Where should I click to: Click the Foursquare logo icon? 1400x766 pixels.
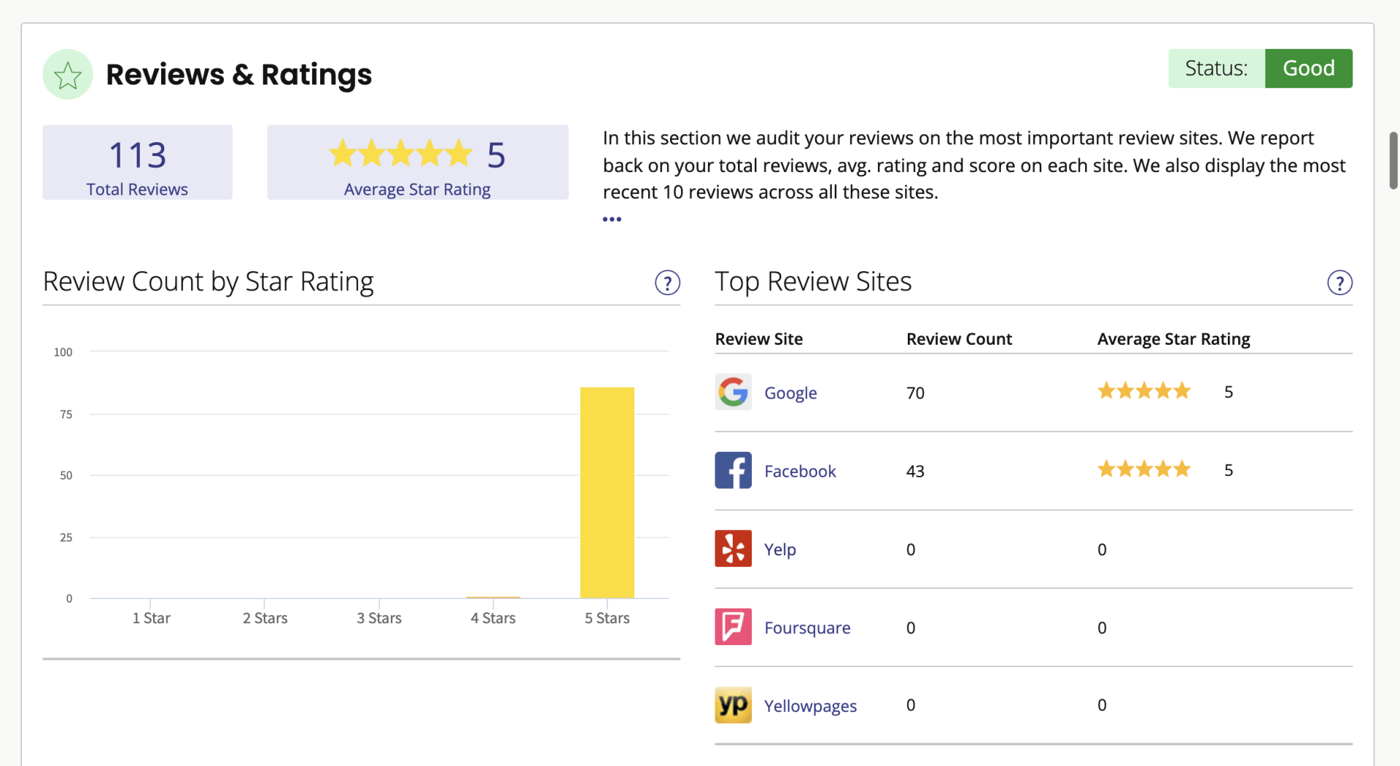click(733, 627)
